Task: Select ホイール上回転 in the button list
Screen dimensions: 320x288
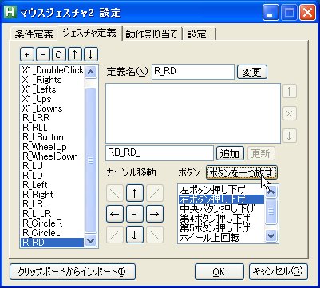Action: click(221, 238)
